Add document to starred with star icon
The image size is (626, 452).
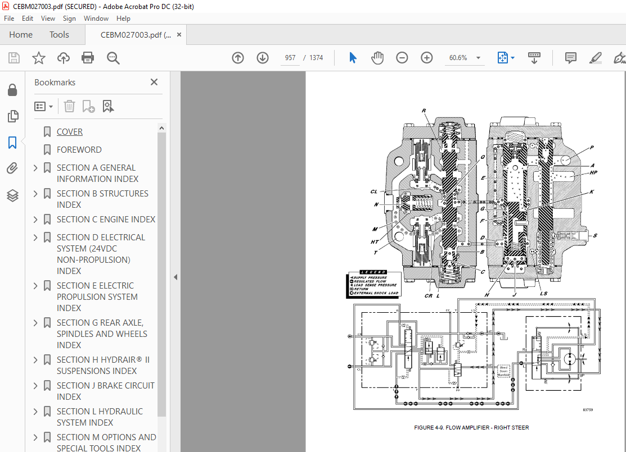click(x=39, y=58)
